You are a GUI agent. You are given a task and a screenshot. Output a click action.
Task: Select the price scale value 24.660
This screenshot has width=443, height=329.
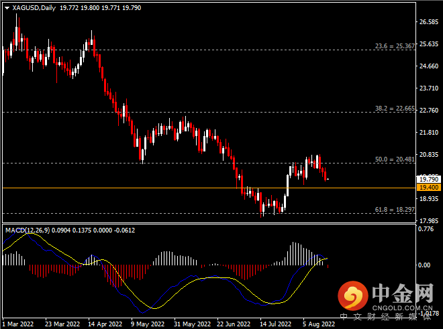(429, 66)
